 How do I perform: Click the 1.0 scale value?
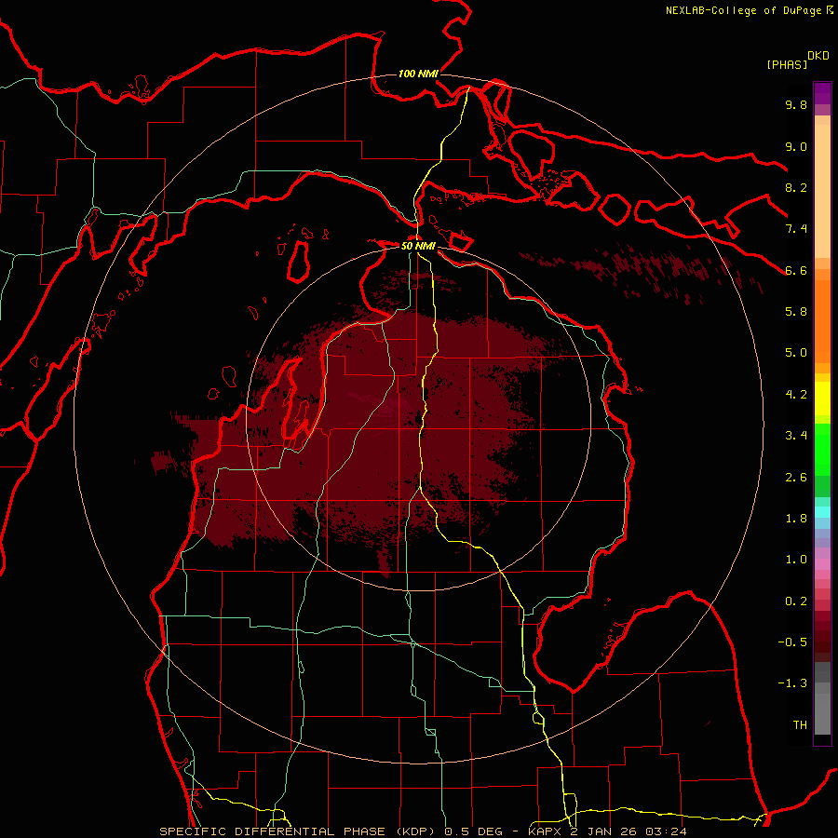click(x=796, y=560)
